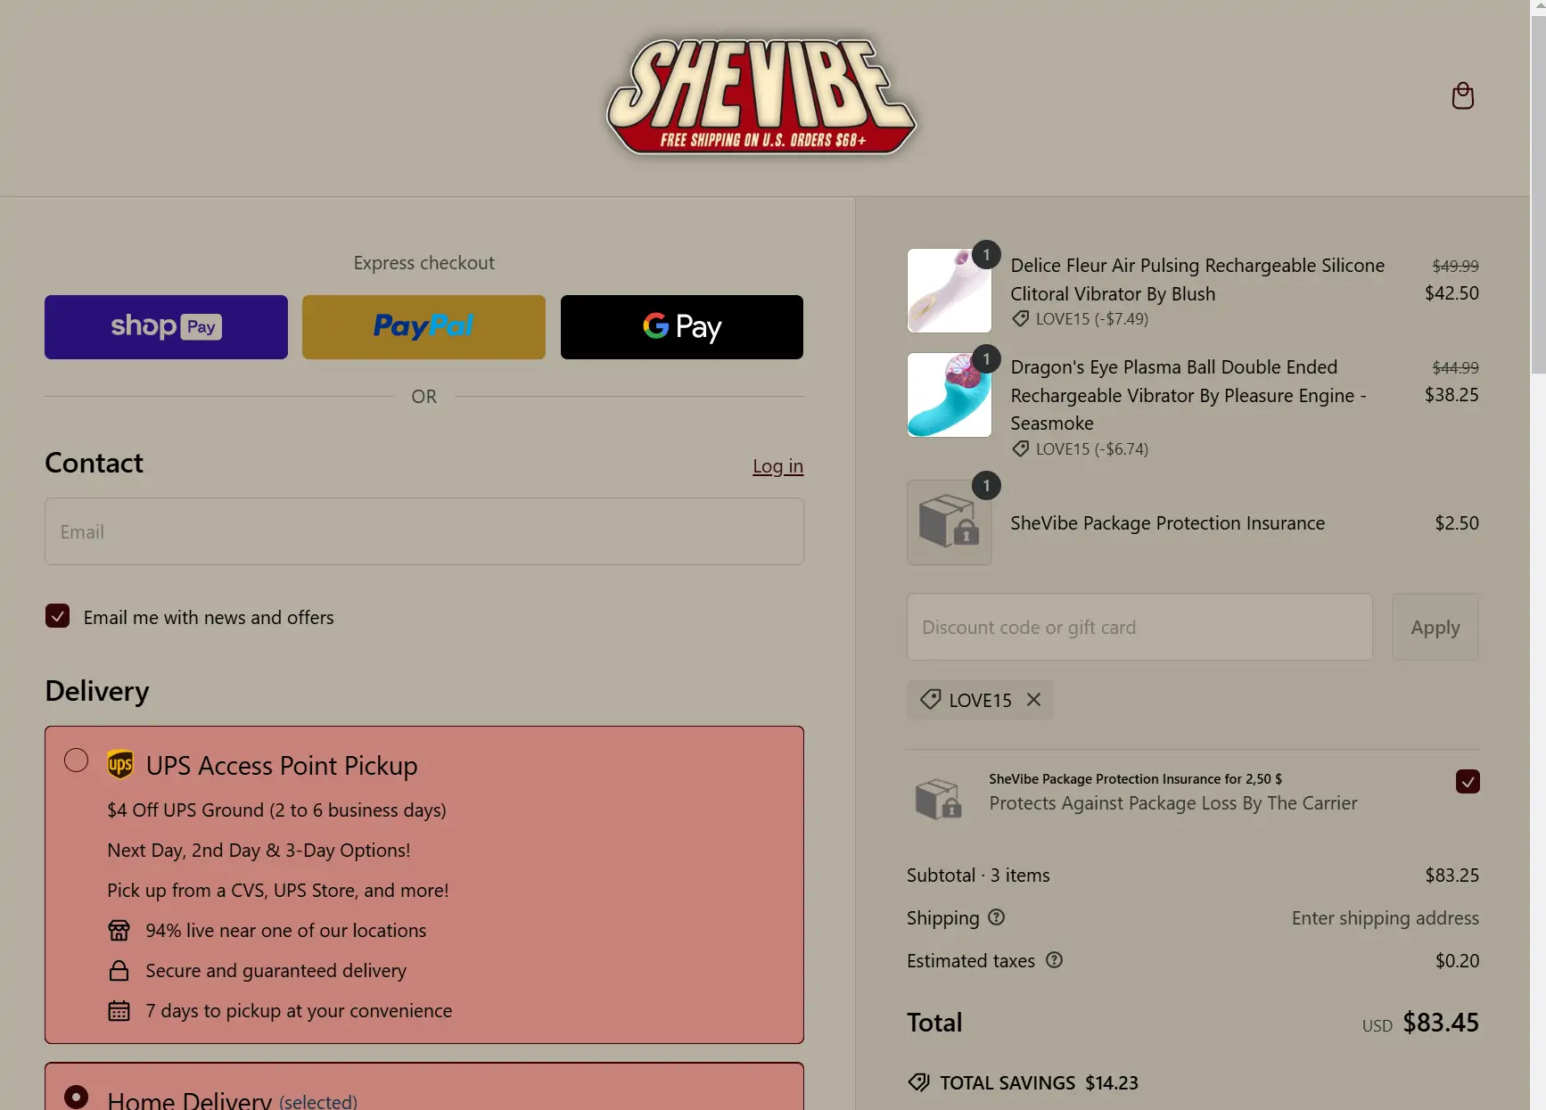Viewport: 1546px width, 1110px height.
Task: Show Shipping help tooltip icon
Action: pyautogui.click(x=996, y=917)
